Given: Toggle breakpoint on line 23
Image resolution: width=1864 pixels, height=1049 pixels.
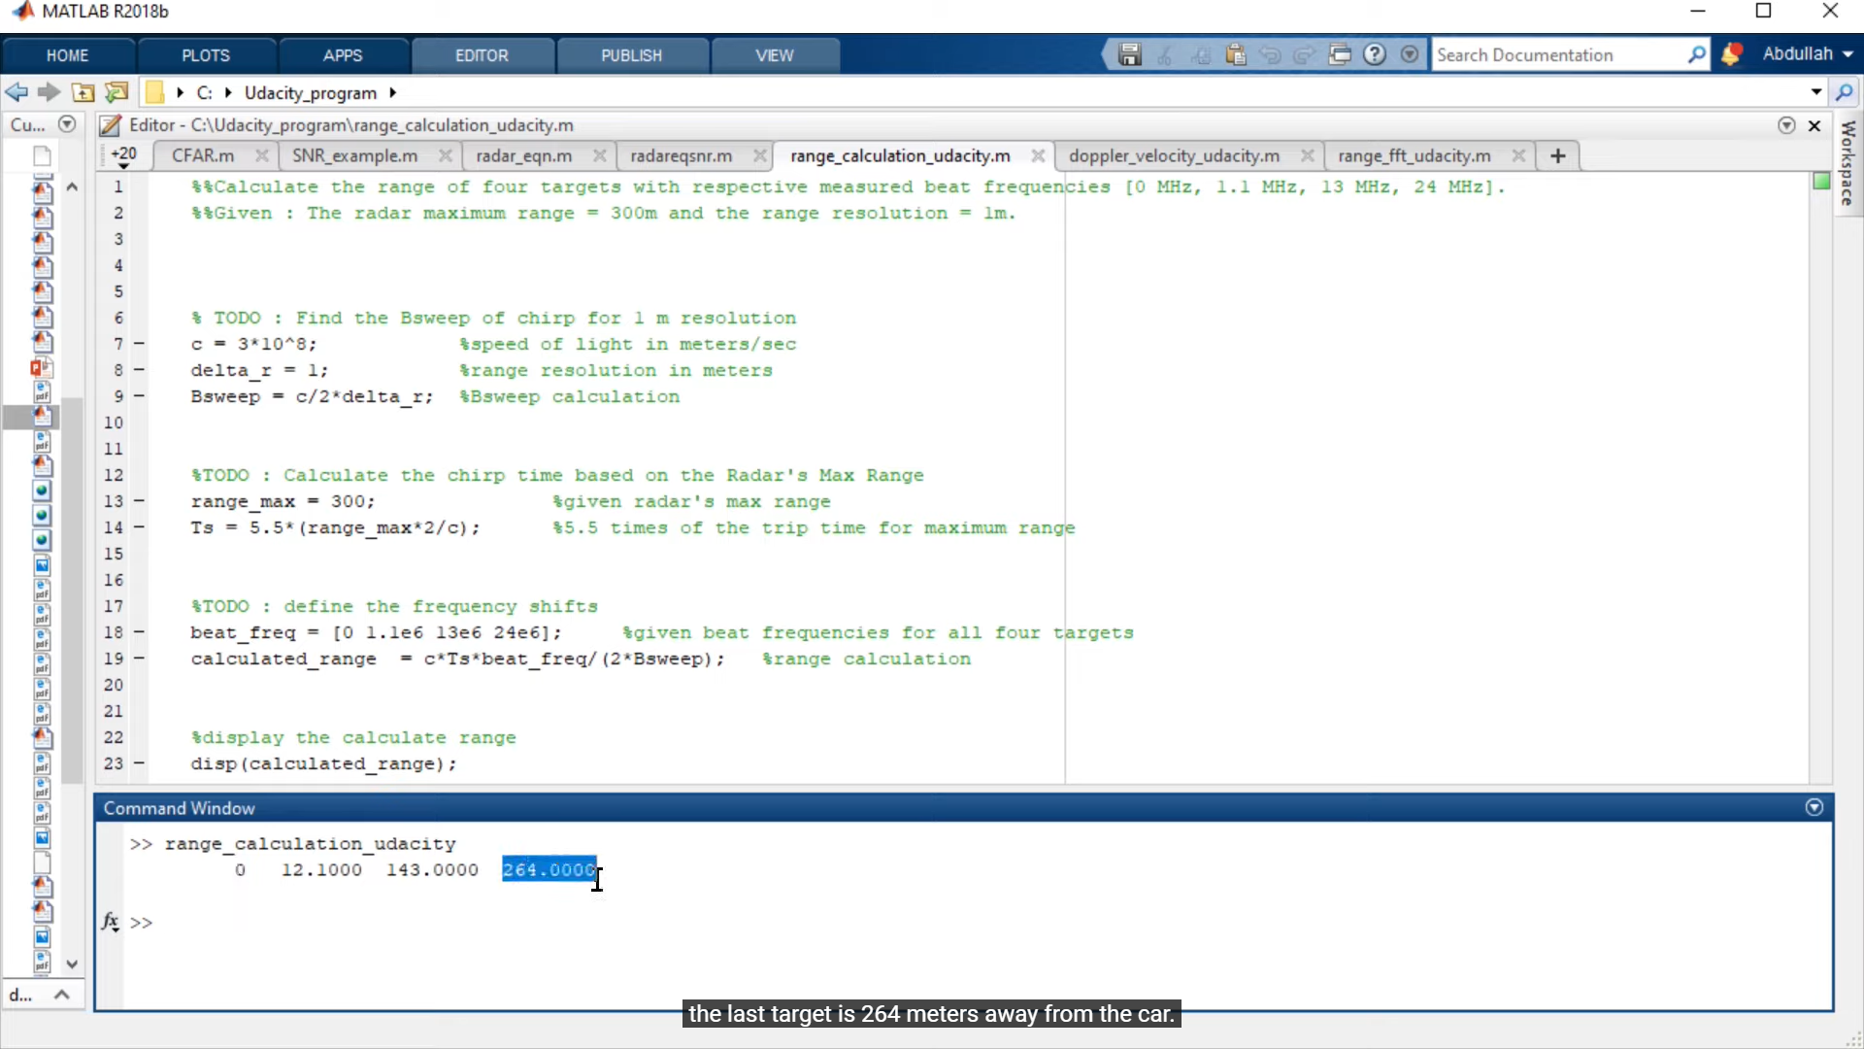Looking at the screenshot, I should click(x=139, y=763).
